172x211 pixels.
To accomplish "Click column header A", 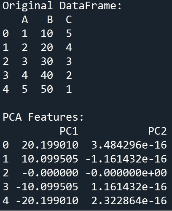I will 25,20.
